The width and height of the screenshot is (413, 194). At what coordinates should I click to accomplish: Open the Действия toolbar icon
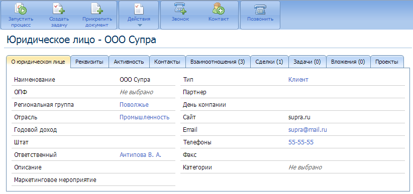pos(139,9)
